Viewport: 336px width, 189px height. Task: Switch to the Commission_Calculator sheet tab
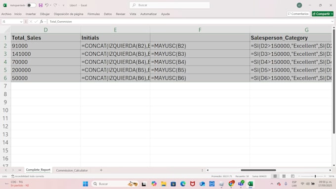tap(72, 170)
